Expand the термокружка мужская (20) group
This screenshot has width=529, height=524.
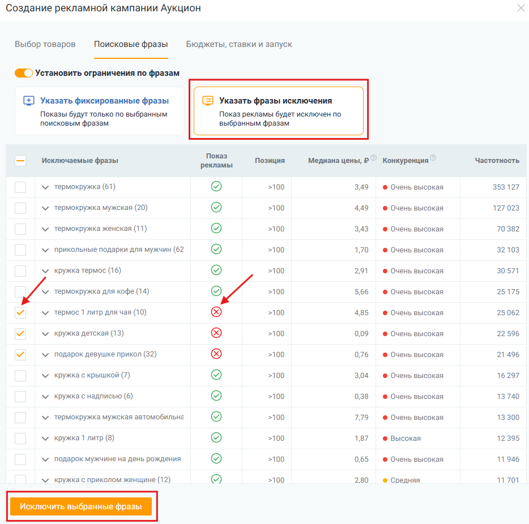(45, 208)
